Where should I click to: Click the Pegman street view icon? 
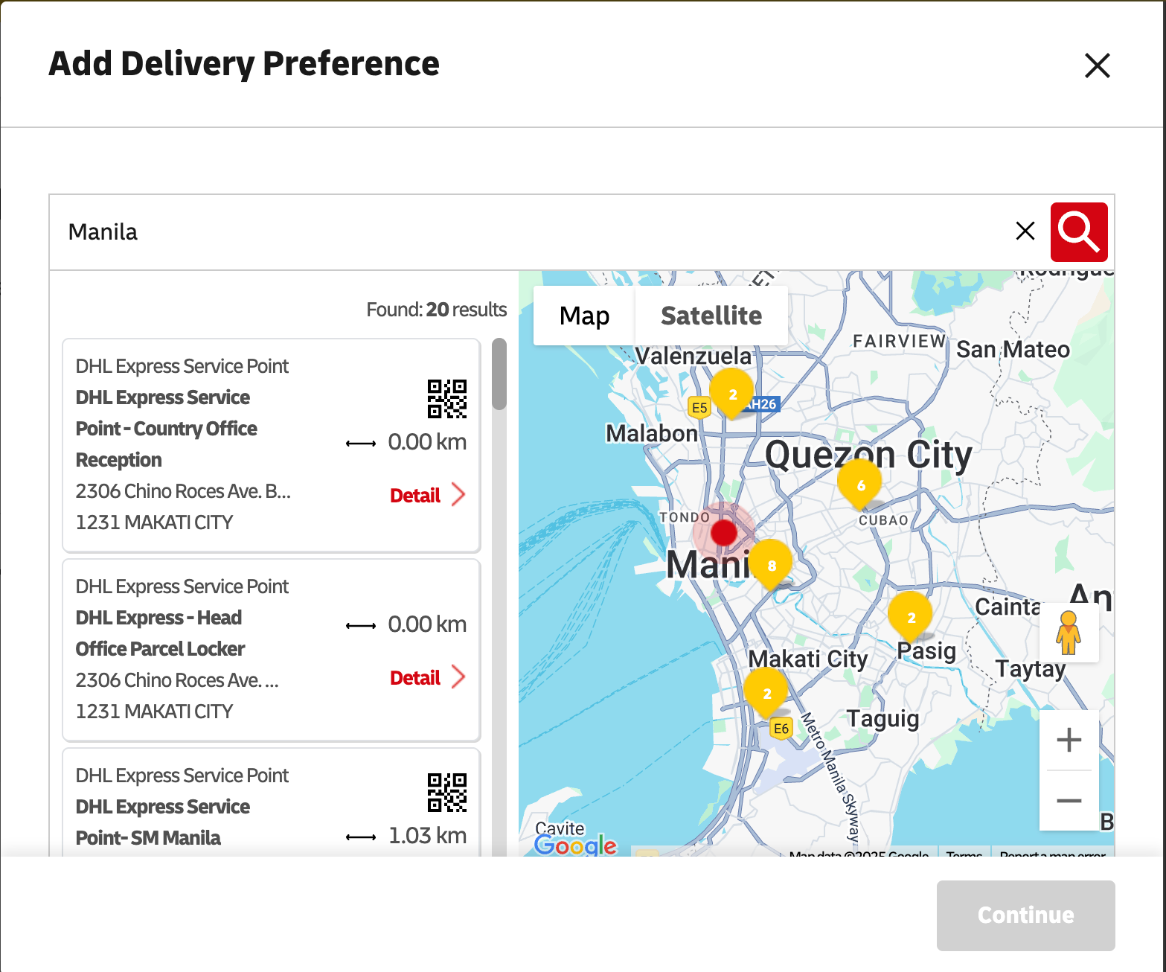1069,633
